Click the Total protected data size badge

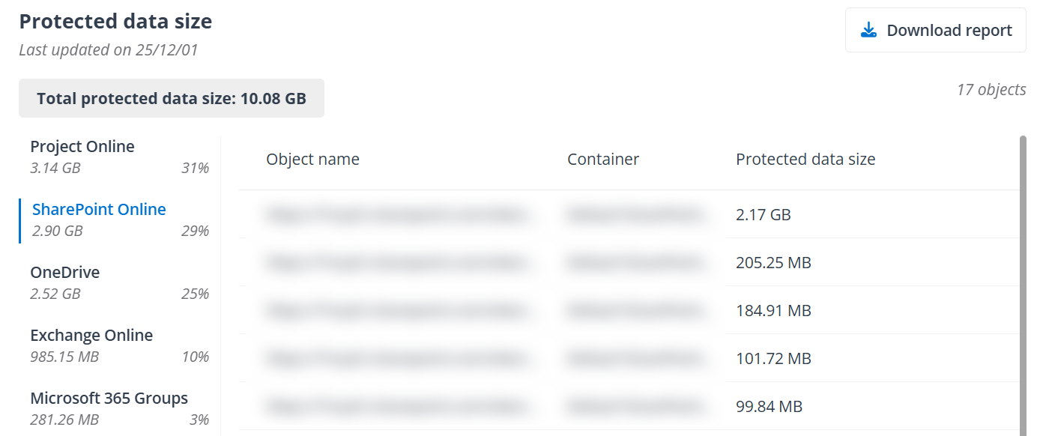172,98
